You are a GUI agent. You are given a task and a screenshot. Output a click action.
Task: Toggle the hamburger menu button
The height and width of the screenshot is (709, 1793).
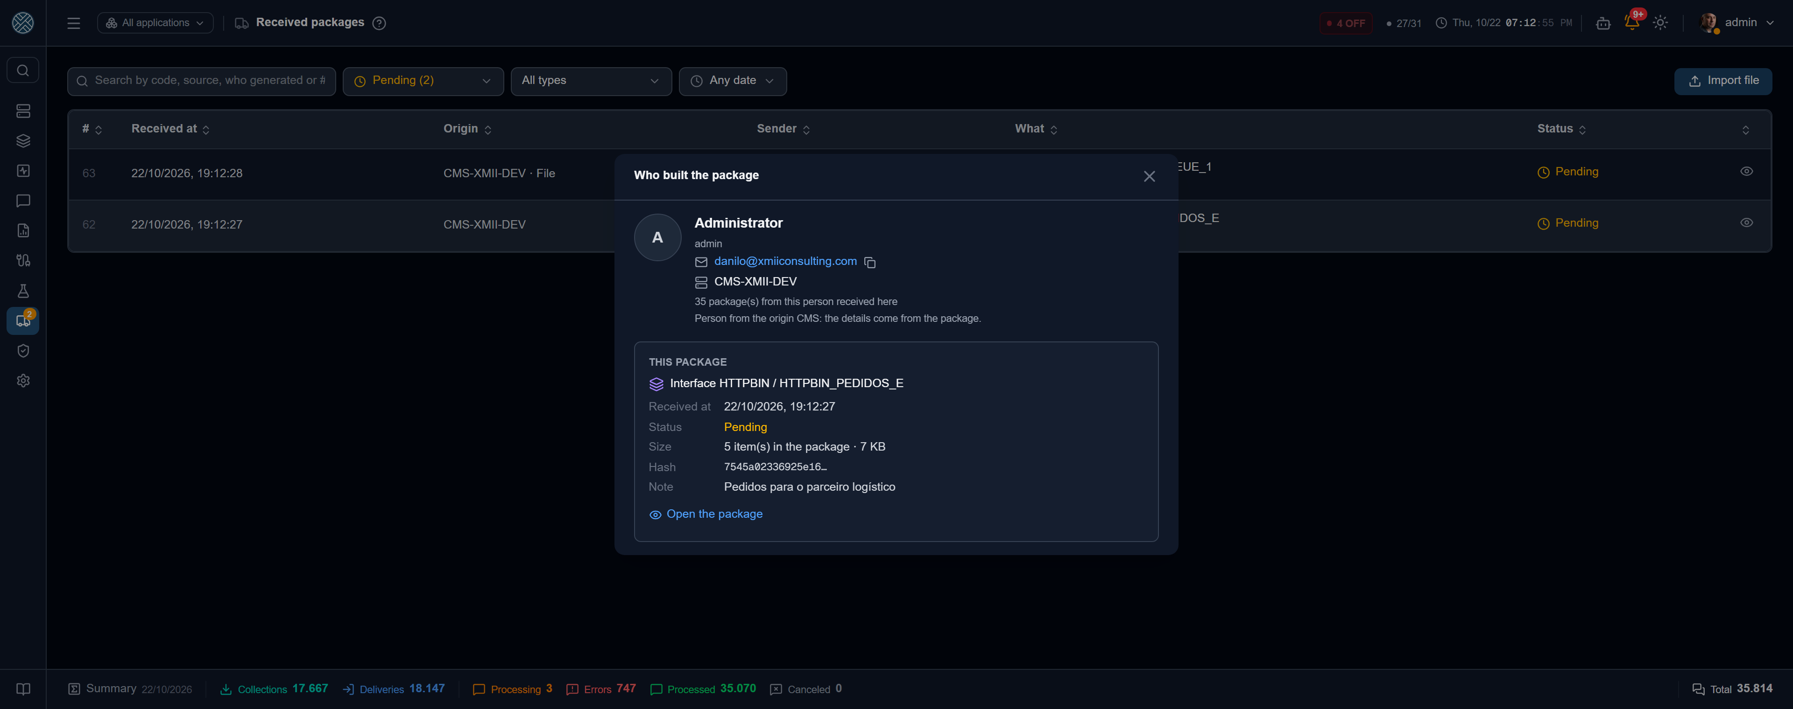tap(74, 23)
